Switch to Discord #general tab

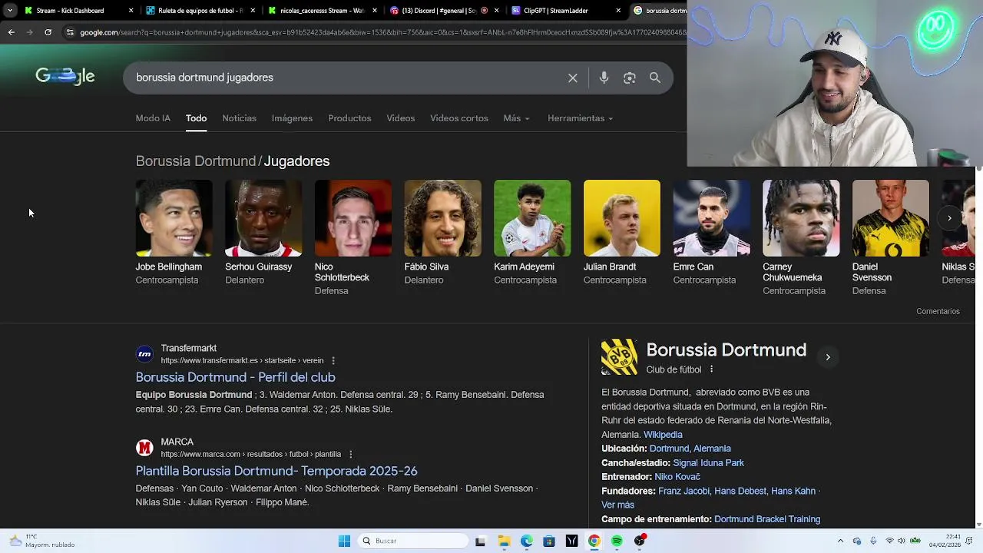[434, 11]
